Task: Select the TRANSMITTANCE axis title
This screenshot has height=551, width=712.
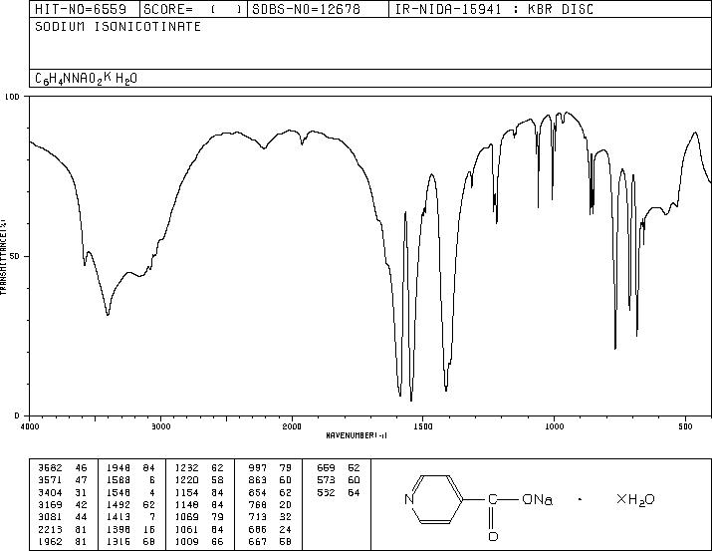Action: pyautogui.click(x=3, y=257)
